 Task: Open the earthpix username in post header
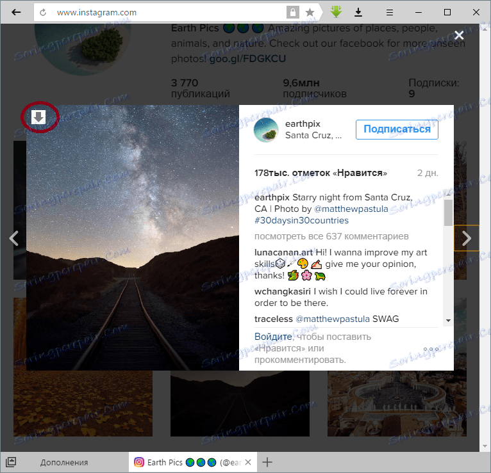[x=303, y=124]
